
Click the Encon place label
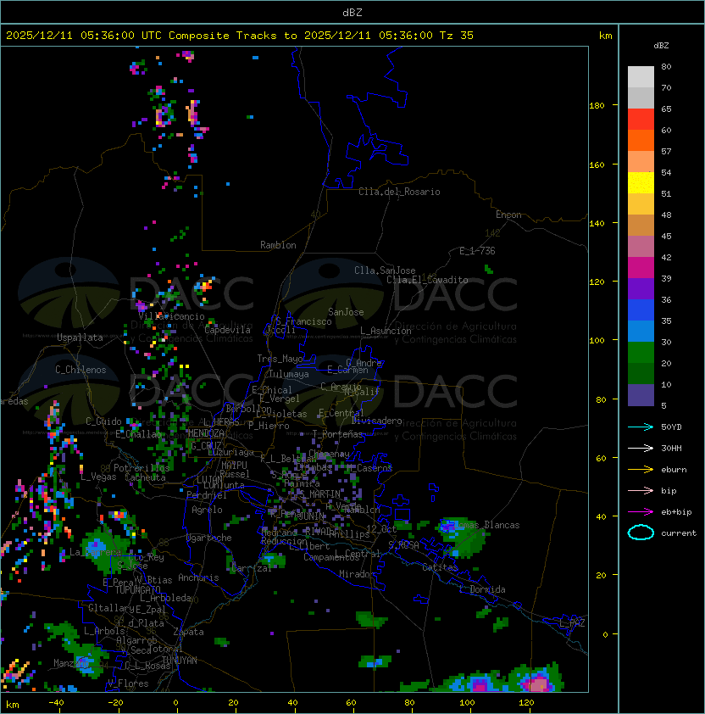[x=508, y=215]
